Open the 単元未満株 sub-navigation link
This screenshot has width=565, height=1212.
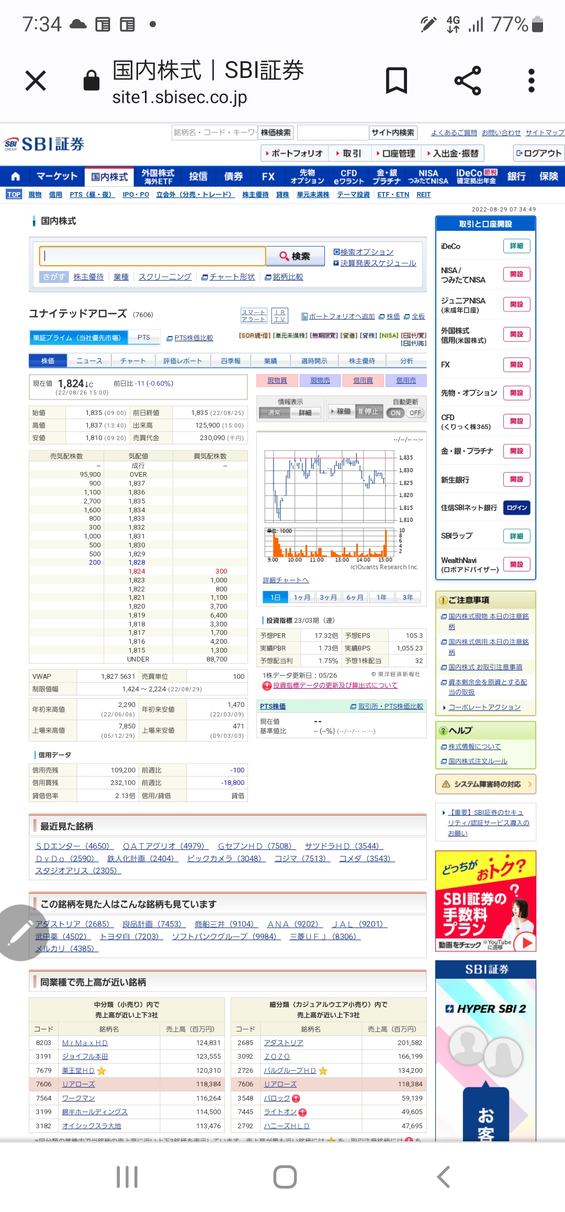[313, 195]
